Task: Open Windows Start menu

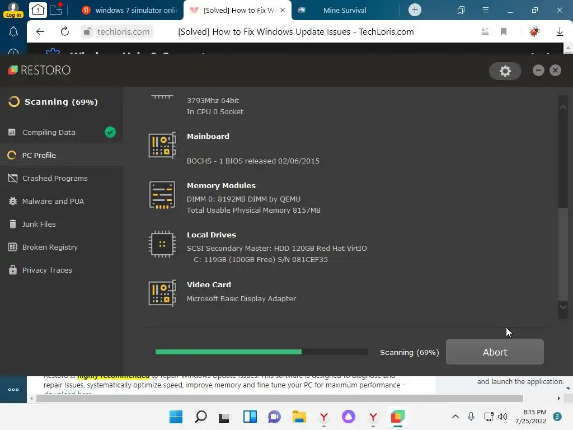Action: (176, 417)
